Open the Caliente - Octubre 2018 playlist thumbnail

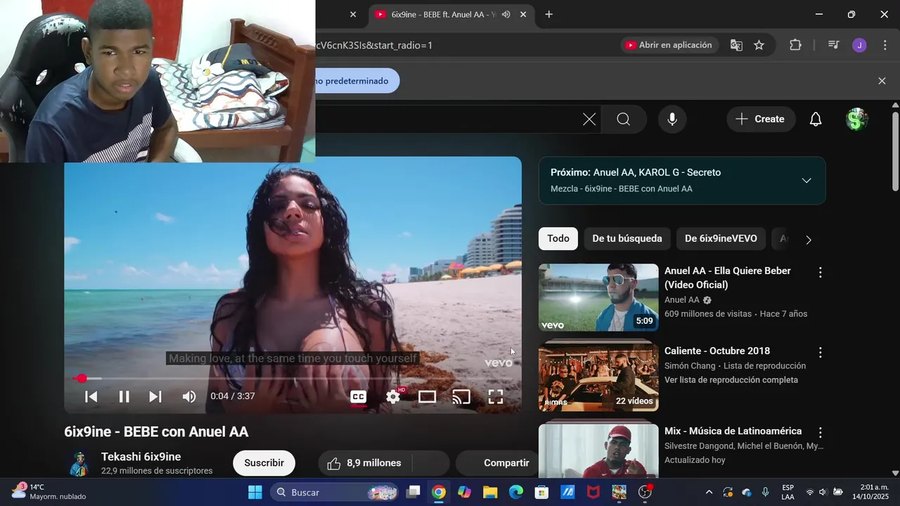[598, 377]
